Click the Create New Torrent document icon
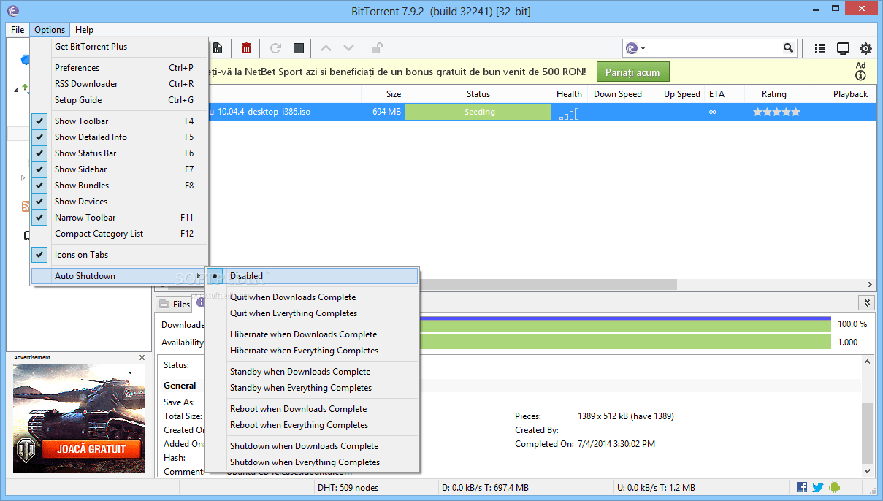 [x=218, y=48]
